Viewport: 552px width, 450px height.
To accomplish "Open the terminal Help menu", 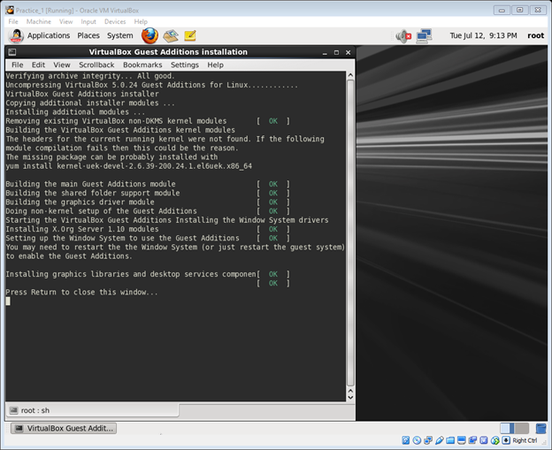I will 216,65.
